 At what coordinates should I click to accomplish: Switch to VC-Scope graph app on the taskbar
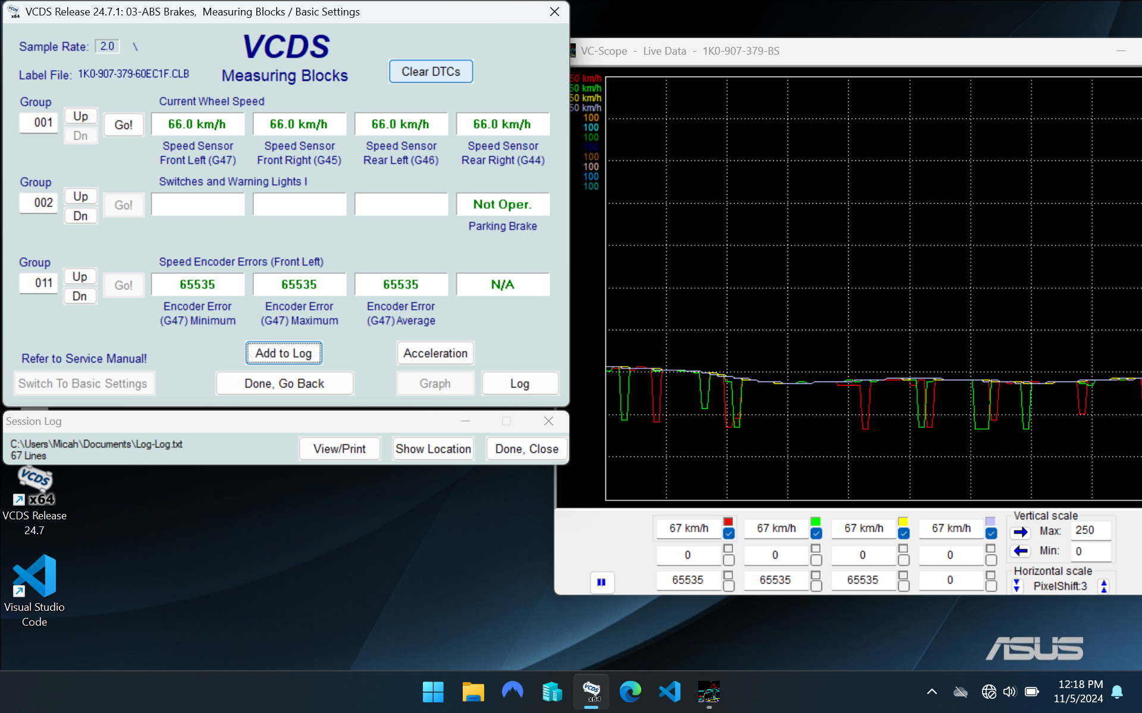(x=709, y=692)
